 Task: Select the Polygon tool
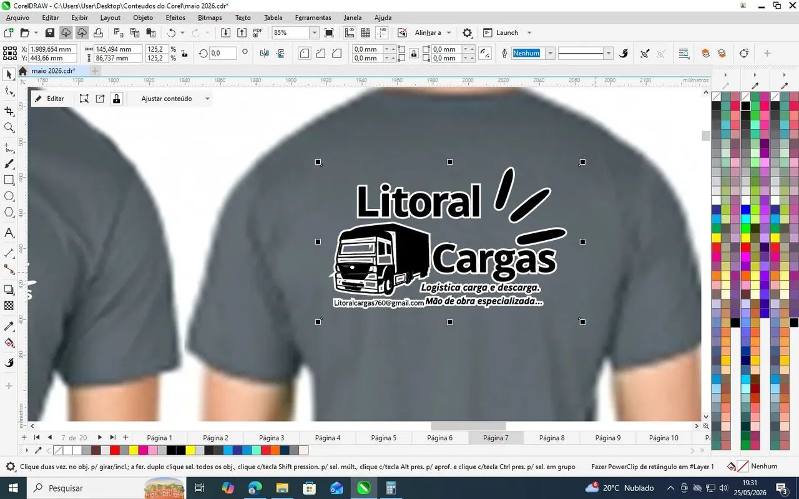[x=9, y=213]
